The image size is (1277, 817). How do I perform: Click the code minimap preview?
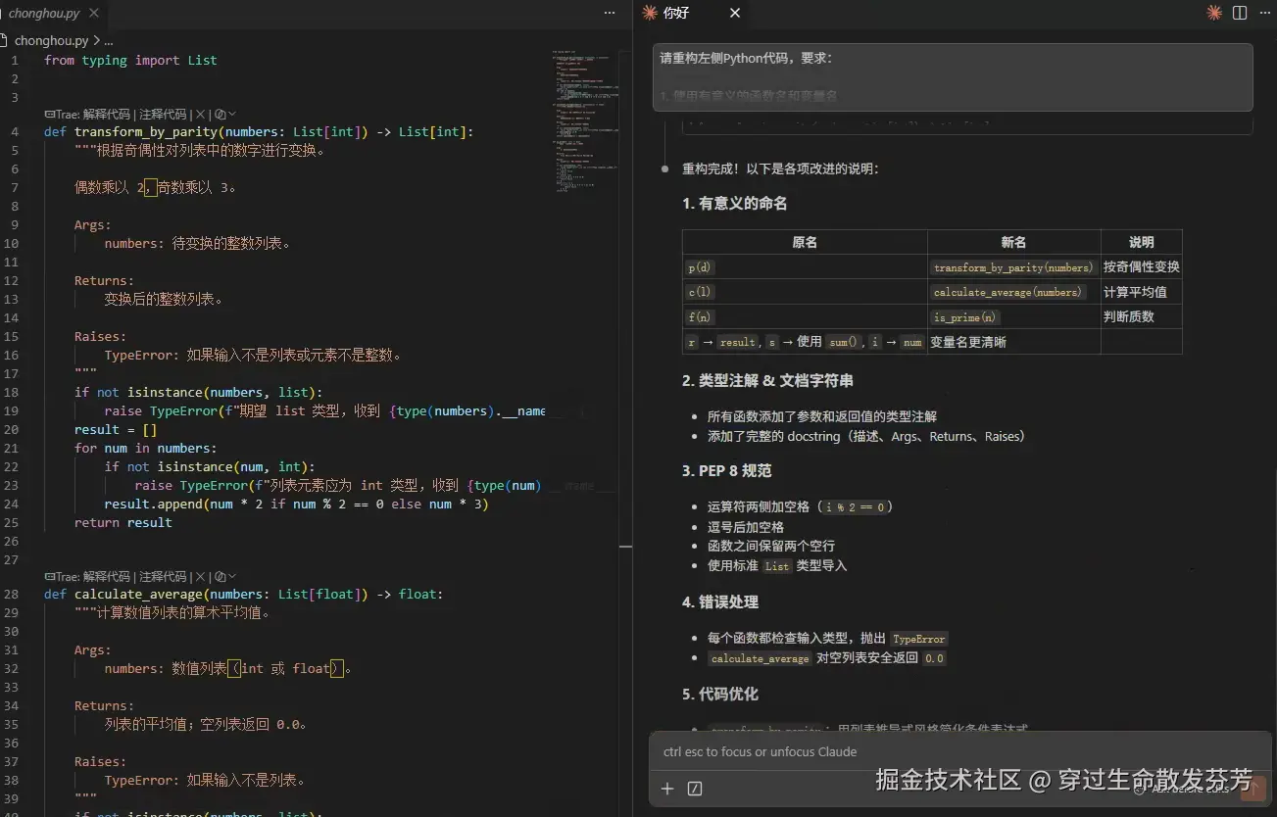tap(585, 122)
